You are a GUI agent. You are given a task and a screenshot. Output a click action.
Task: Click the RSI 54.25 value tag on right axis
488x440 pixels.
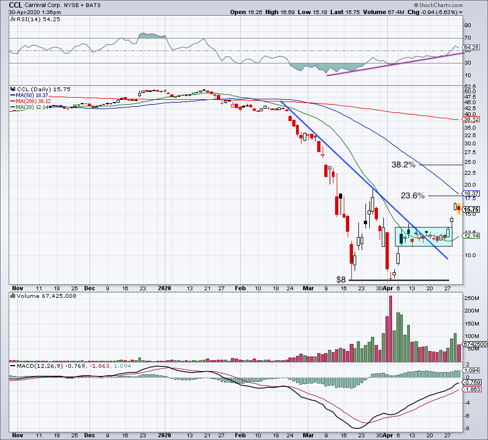pos(471,48)
